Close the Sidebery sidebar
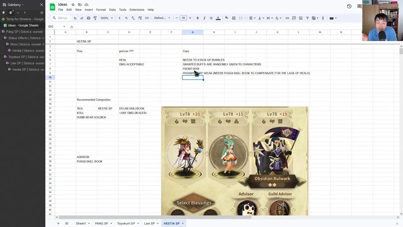The width and height of the screenshot is (403, 227). point(42,5)
